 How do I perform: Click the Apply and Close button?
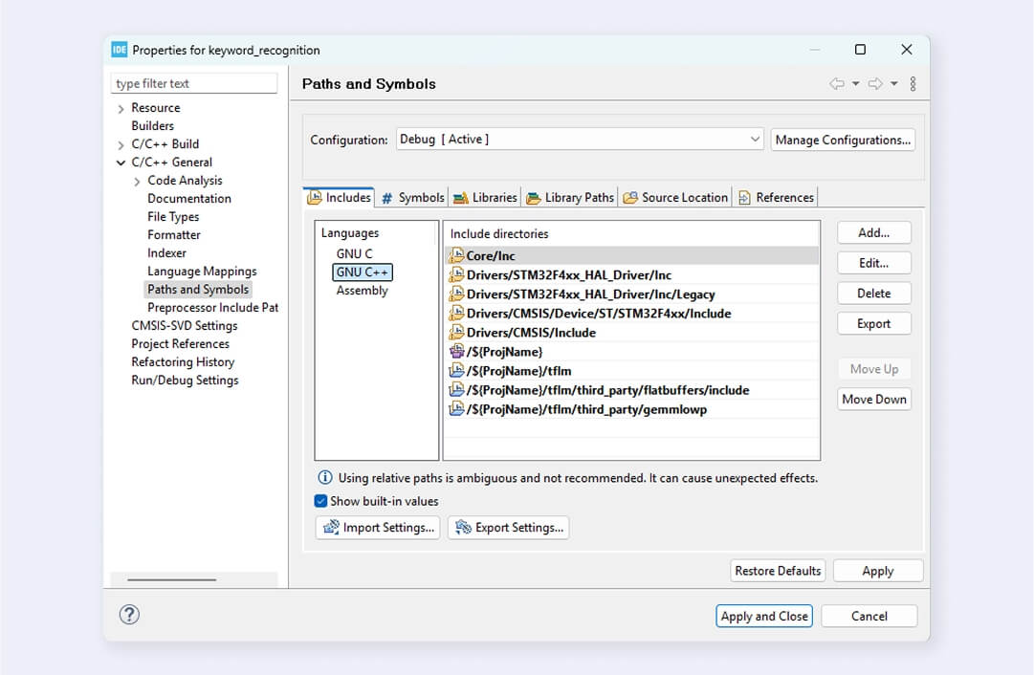(x=764, y=617)
